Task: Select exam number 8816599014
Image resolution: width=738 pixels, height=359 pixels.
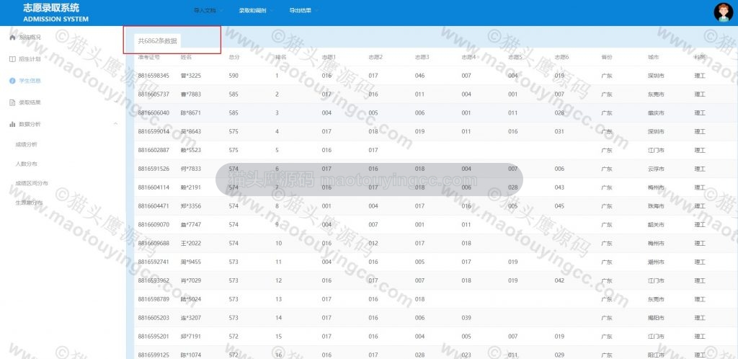Action: 154,131
